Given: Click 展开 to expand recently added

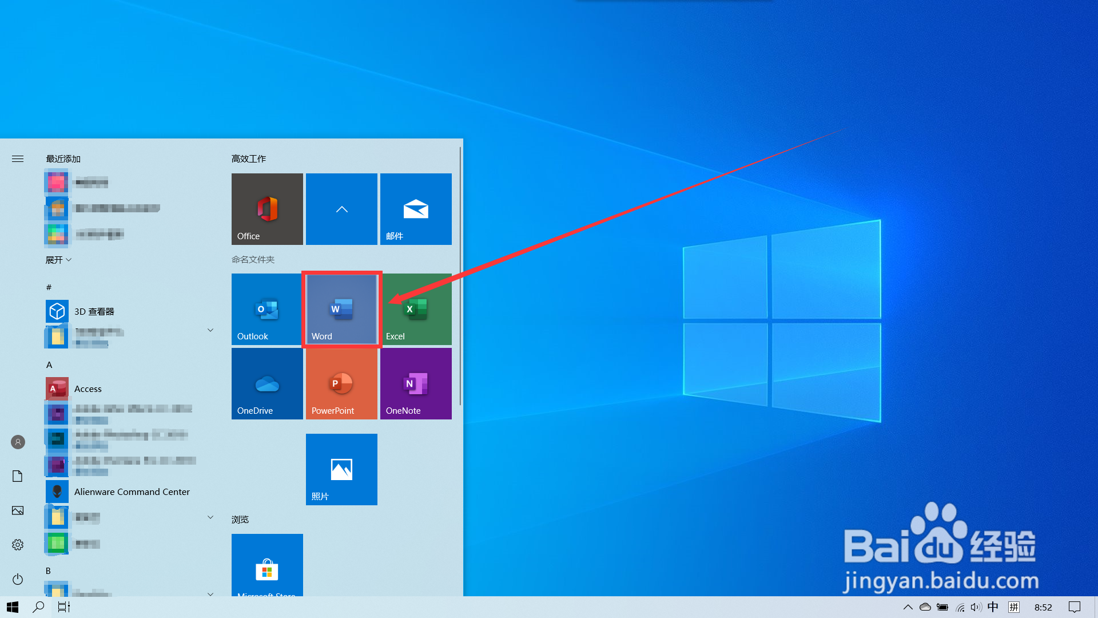Looking at the screenshot, I should (58, 260).
